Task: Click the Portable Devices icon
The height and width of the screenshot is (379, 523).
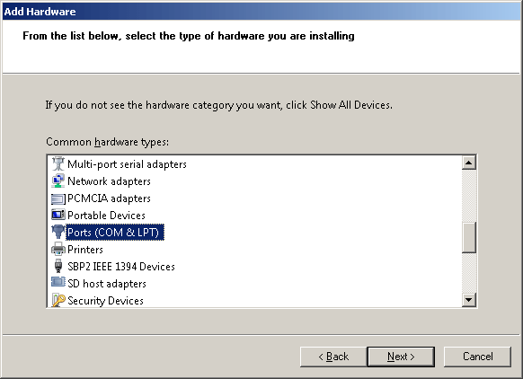Action: point(58,215)
